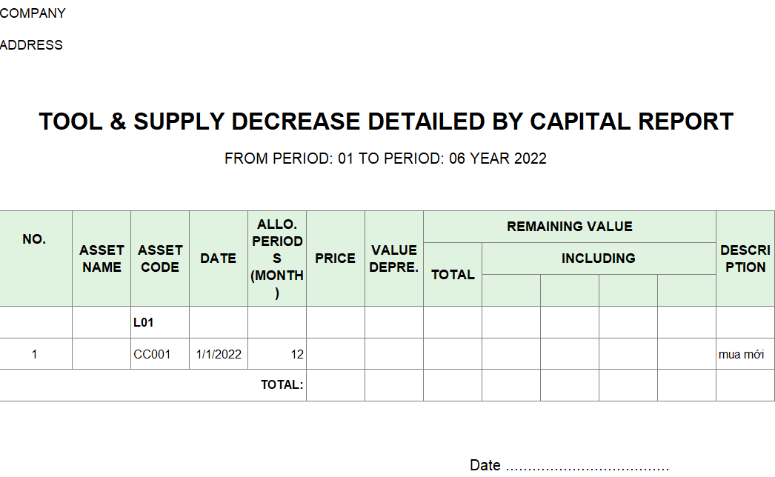Viewport: 775px width, 477px height.
Task: Click the TOTAL: label in bottom row
Action: click(x=282, y=385)
